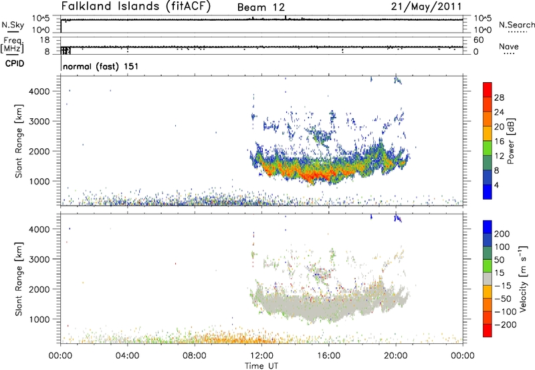Select the "Freq. [MHz]" axis label
The height and width of the screenshot is (370, 535).
tap(13, 45)
